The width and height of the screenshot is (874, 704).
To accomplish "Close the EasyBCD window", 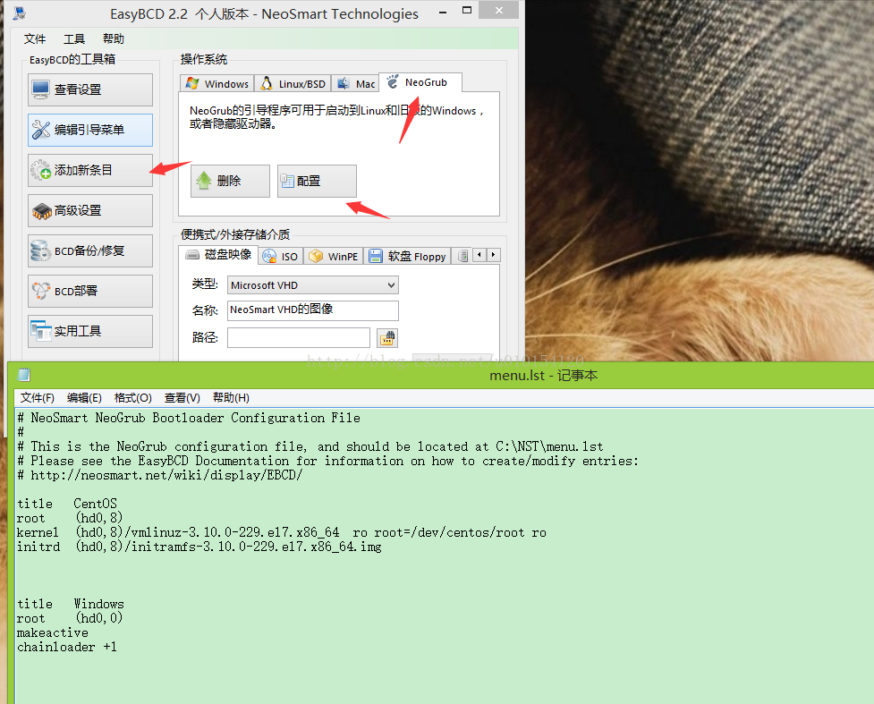I will [499, 10].
